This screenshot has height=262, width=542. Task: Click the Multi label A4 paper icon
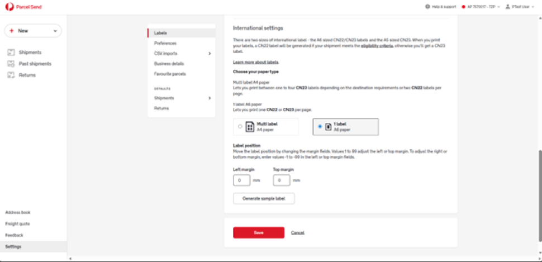coord(250,127)
